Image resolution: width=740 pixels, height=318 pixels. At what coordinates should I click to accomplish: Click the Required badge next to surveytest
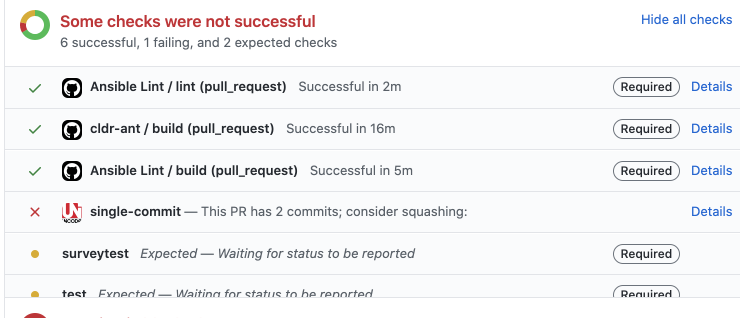point(646,253)
